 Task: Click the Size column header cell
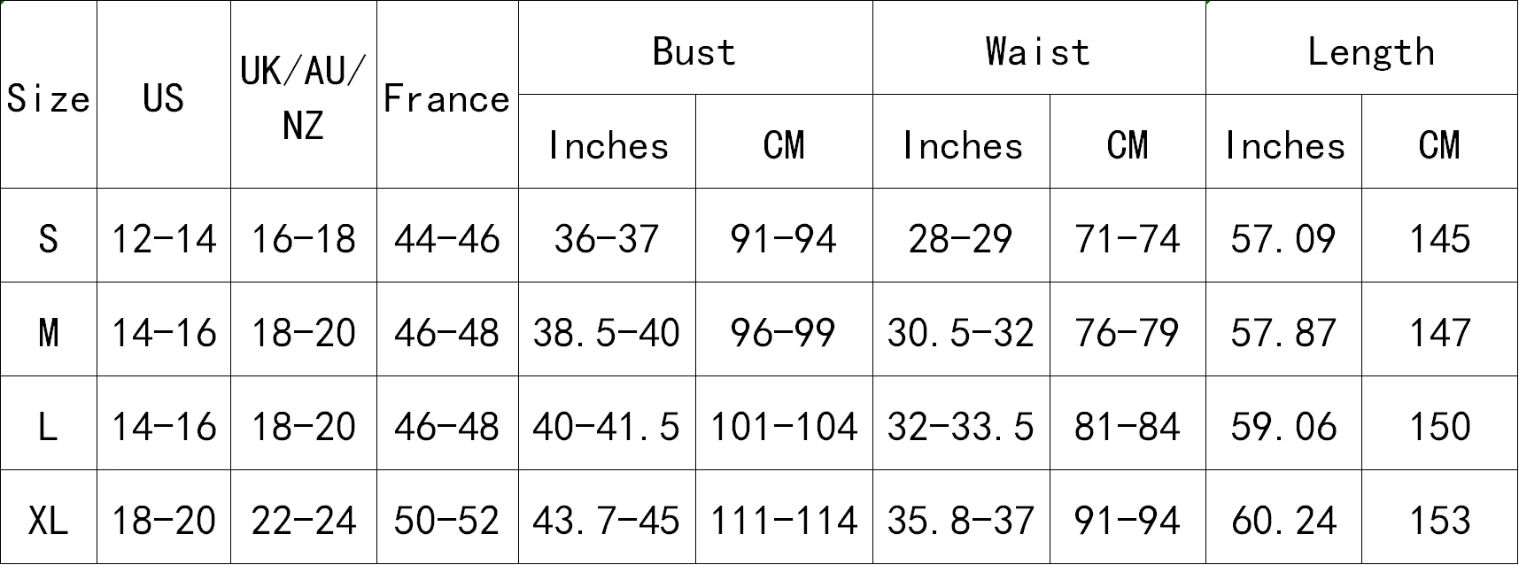48,94
